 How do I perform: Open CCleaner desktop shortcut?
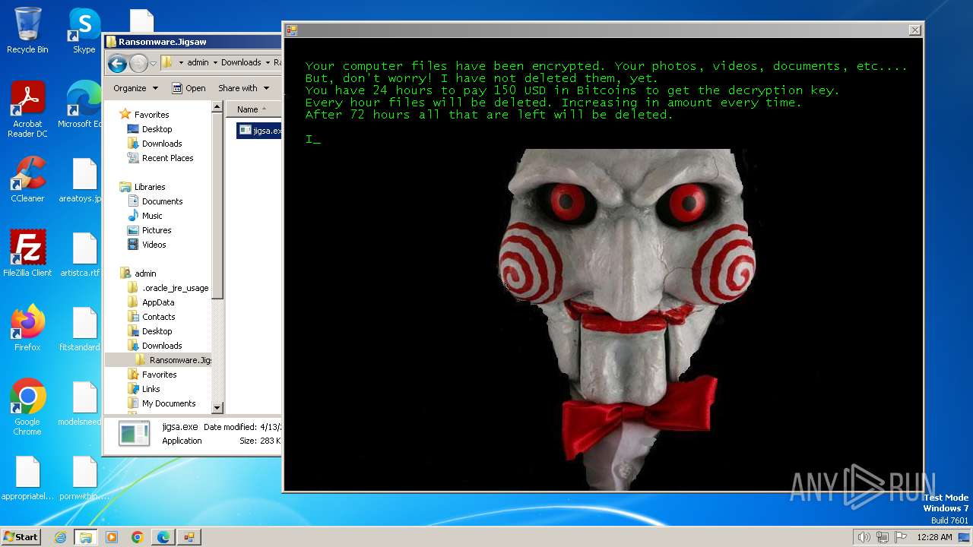[27, 179]
